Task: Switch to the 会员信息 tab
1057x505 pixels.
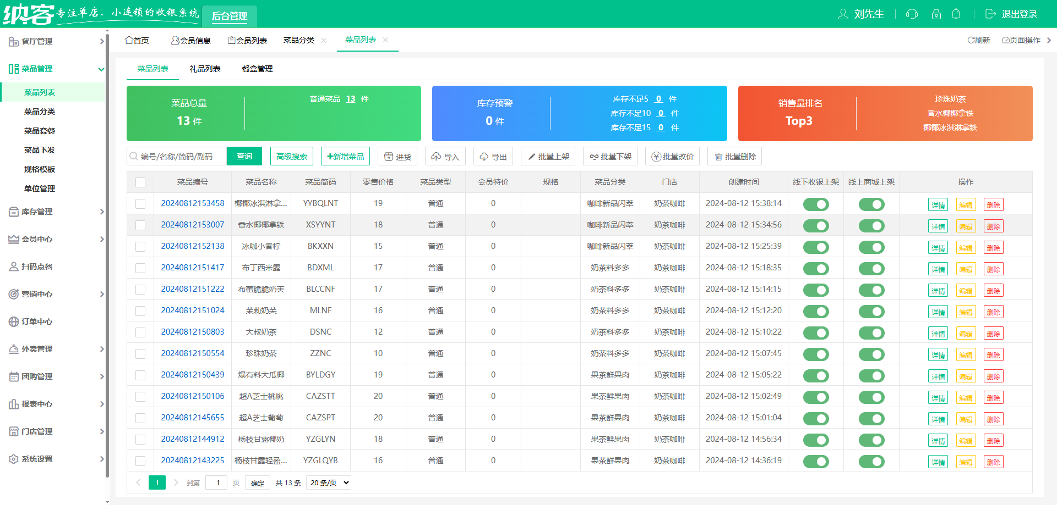Action: 192,40
